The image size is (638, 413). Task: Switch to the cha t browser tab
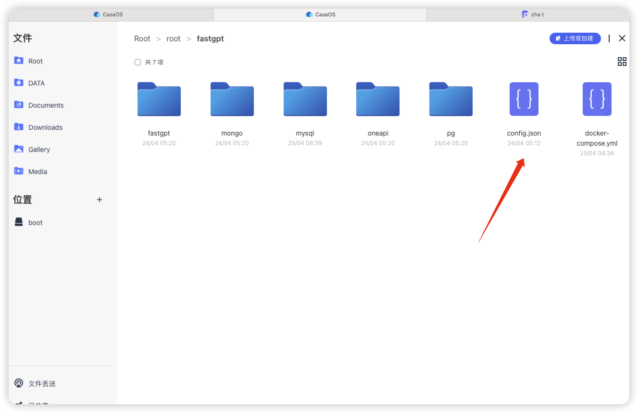(533, 14)
